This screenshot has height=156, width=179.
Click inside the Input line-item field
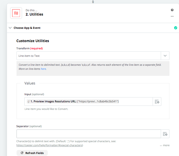coord(89,102)
